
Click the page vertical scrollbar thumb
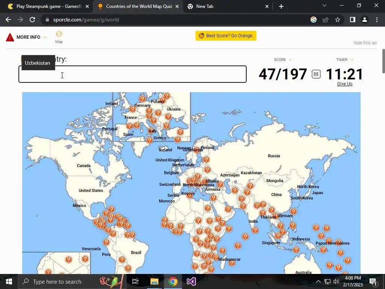coord(383,61)
